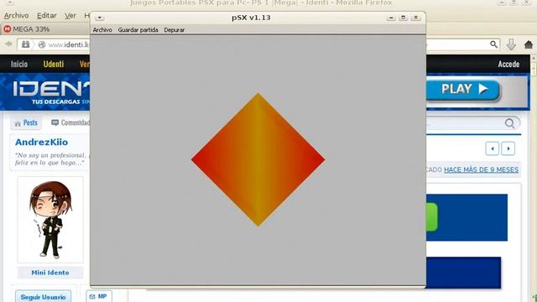Click the previous post arrow button
This screenshot has height=302, width=537.
coord(493,148)
